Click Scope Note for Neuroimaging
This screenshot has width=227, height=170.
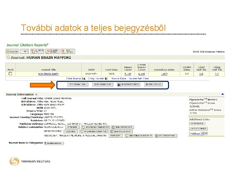[x=71, y=132]
